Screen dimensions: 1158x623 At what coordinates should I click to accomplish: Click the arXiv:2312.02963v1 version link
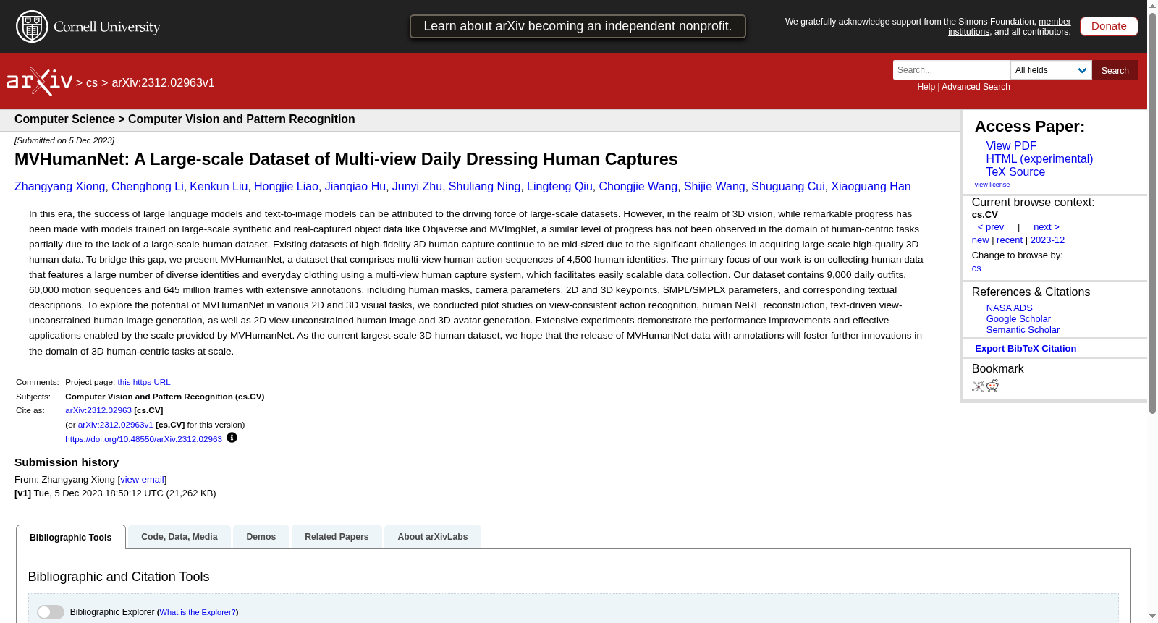pos(116,425)
